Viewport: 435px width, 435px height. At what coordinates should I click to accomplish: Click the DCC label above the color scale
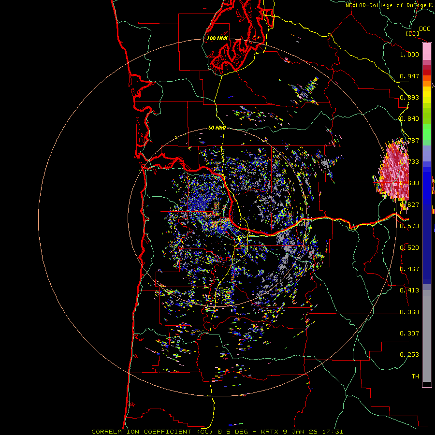click(x=424, y=29)
